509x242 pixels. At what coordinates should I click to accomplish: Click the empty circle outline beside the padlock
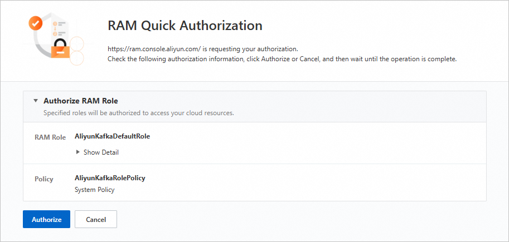[76, 44]
